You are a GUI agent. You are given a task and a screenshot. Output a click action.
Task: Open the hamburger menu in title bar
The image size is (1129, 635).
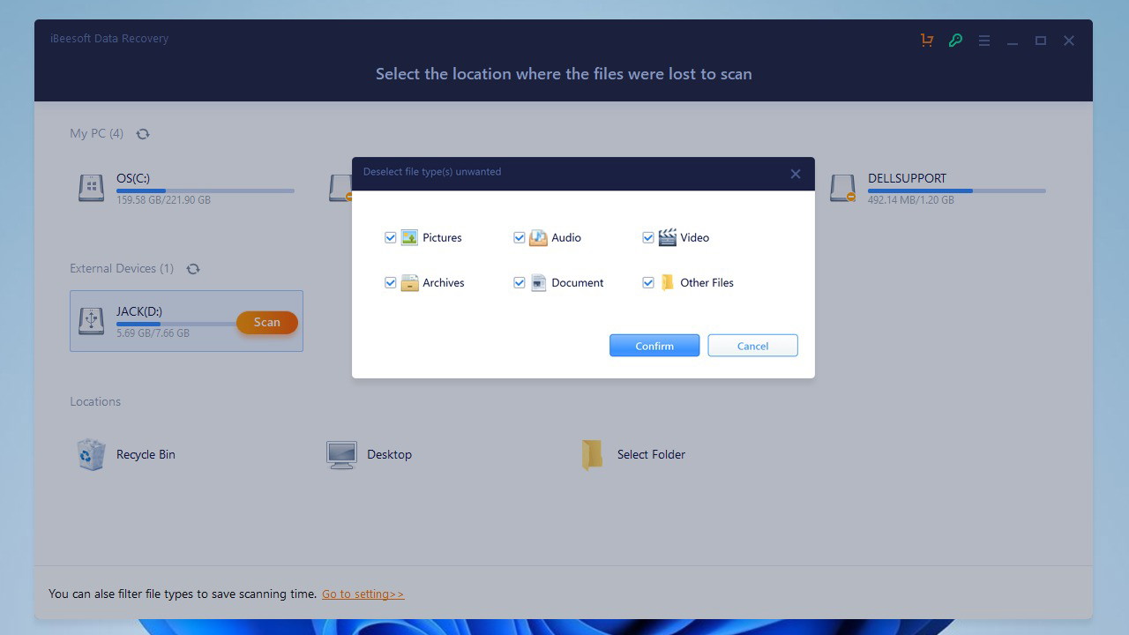[x=984, y=41]
